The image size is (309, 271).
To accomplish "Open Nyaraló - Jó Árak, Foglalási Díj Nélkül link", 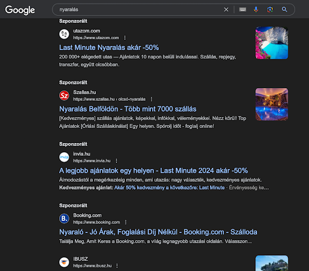I will pyautogui.click(x=158, y=232).
